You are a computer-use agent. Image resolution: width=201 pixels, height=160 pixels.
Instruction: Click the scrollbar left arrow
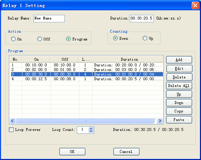point(12,121)
